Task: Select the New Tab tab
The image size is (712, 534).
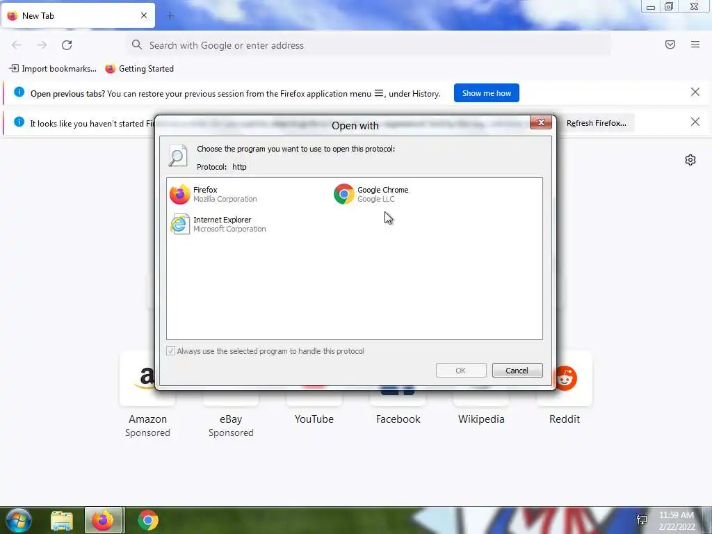Action: pos(78,15)
